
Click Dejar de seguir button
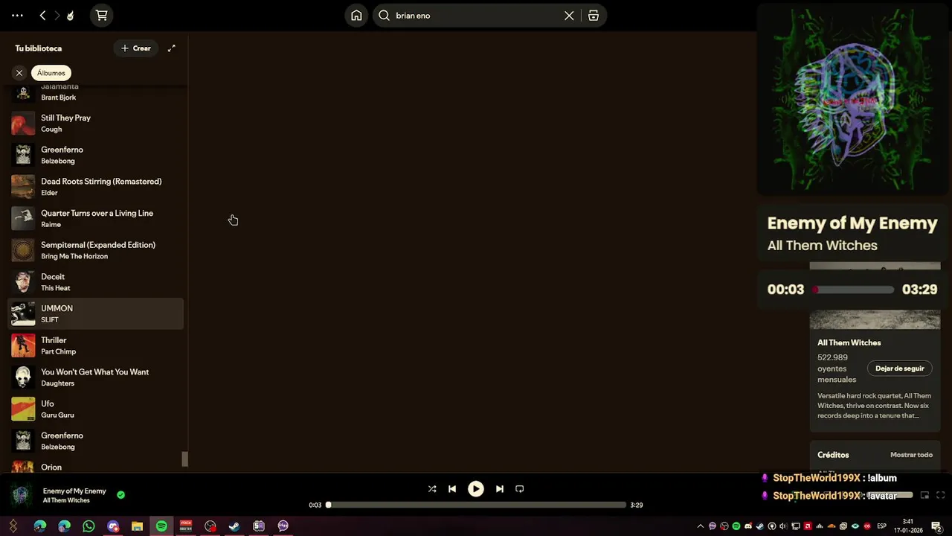899,368
